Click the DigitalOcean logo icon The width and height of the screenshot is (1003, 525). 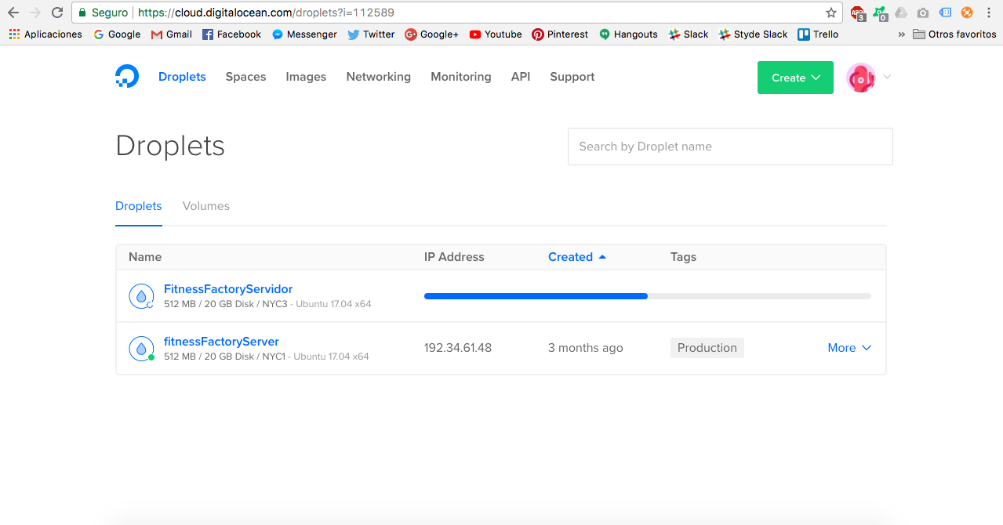(x=127, y=77)
